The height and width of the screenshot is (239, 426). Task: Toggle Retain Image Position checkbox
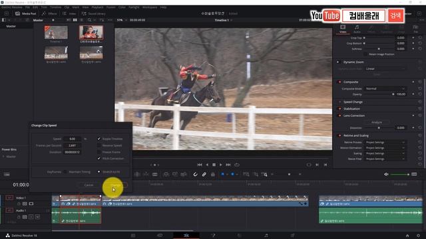pos(365,54)
